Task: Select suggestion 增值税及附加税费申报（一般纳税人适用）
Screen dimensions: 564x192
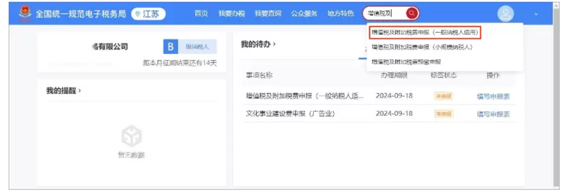Action: pos(425,32)
